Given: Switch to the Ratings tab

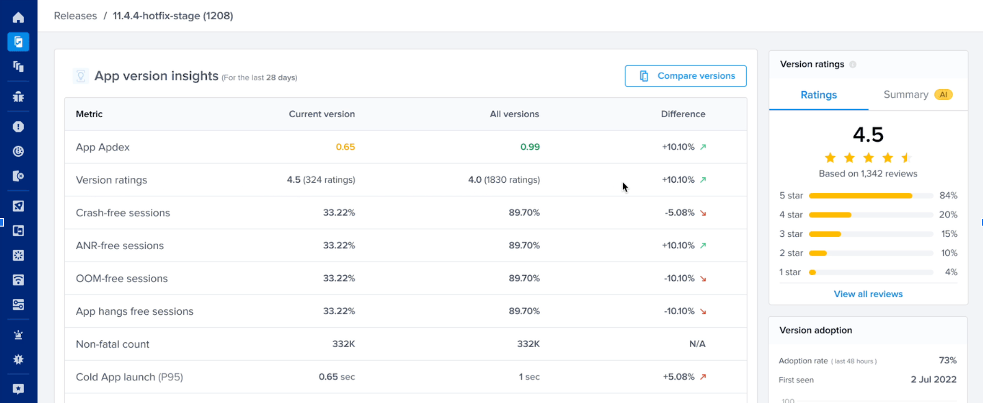Looking at the screenshot, I should [x=819, y=95].
